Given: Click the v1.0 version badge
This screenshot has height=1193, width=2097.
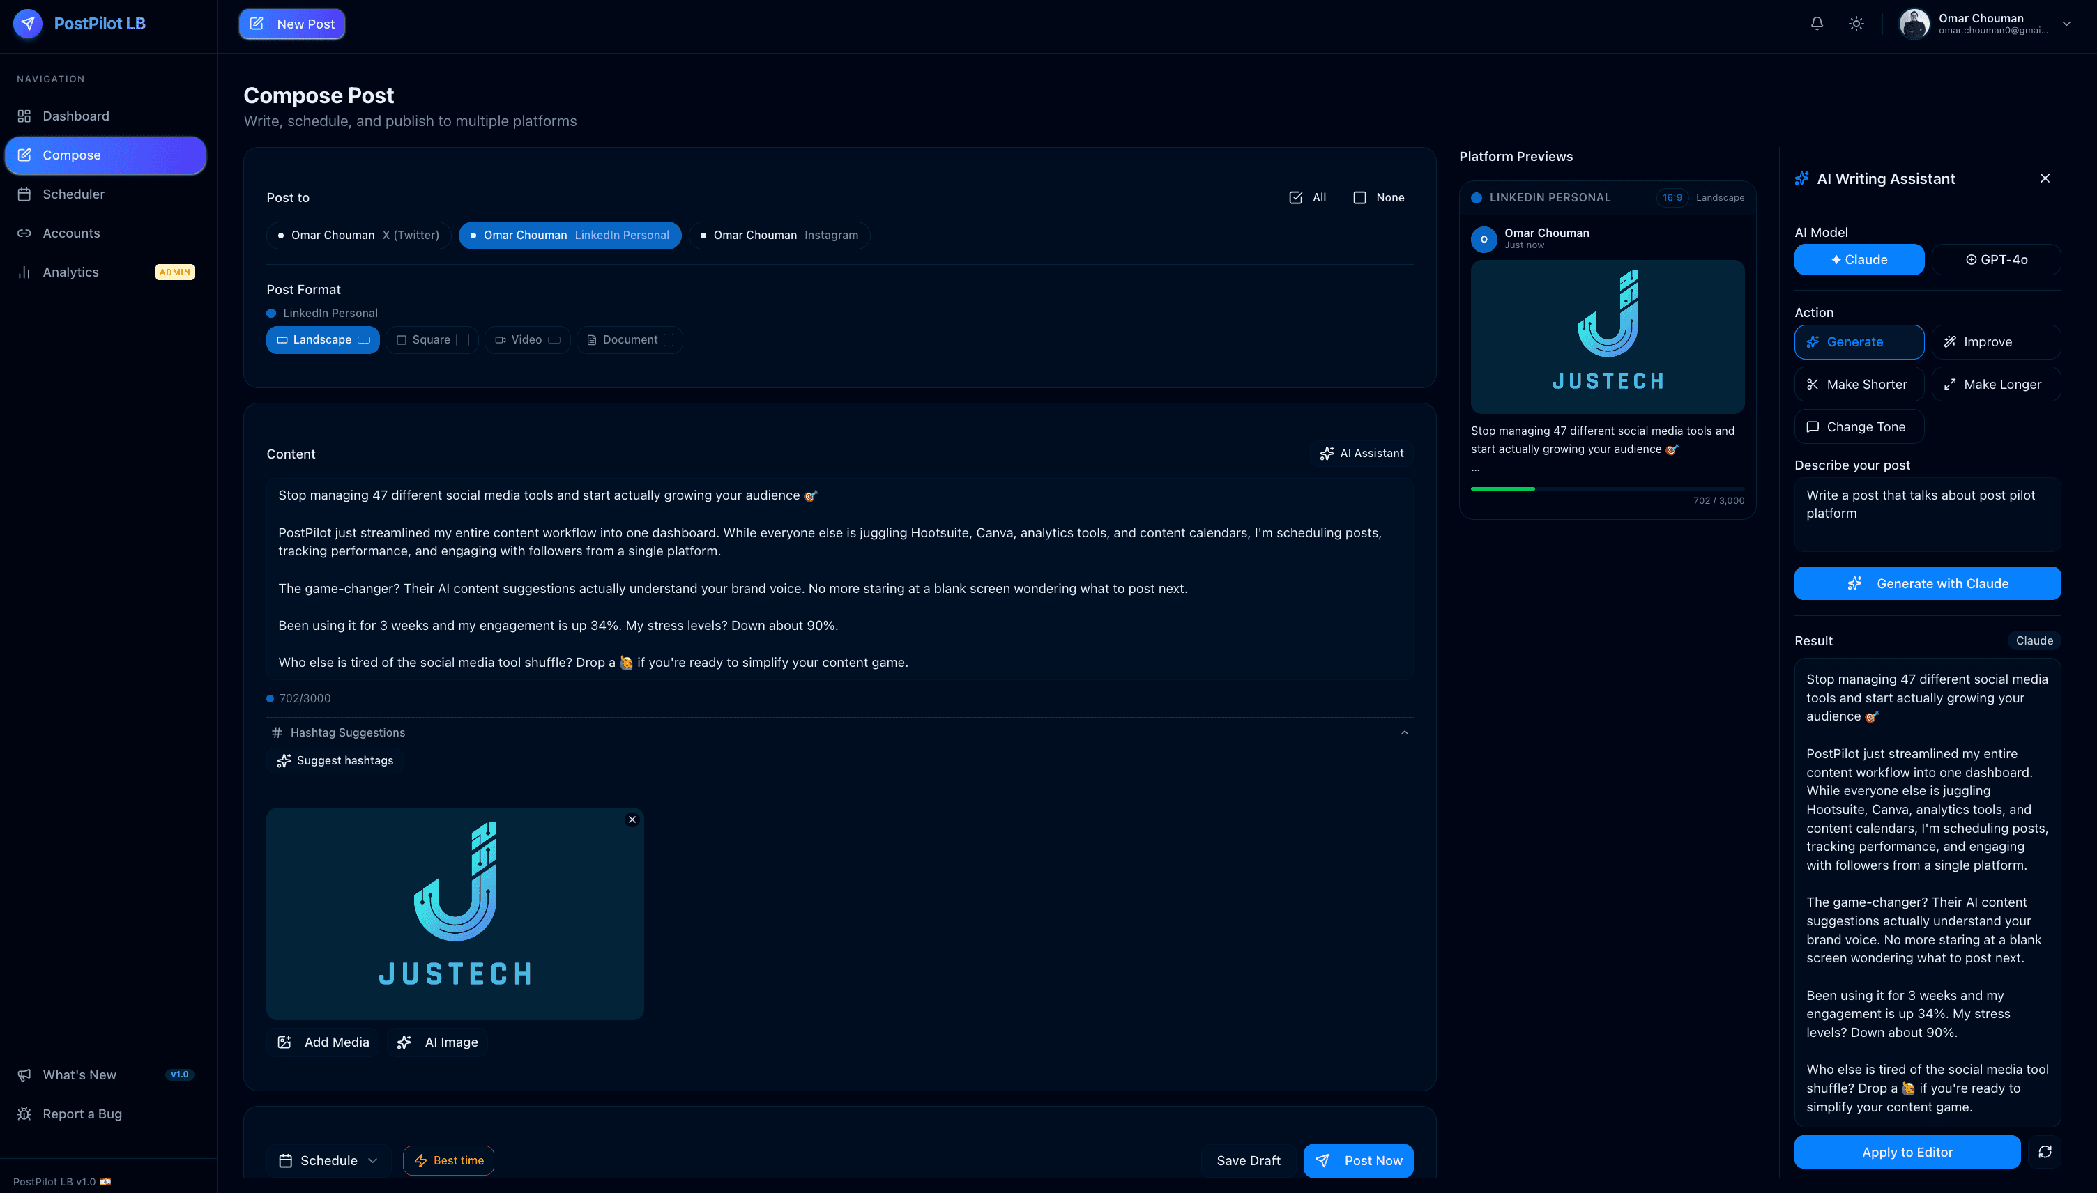Looking at the screenshot, I should point(179,1075).
